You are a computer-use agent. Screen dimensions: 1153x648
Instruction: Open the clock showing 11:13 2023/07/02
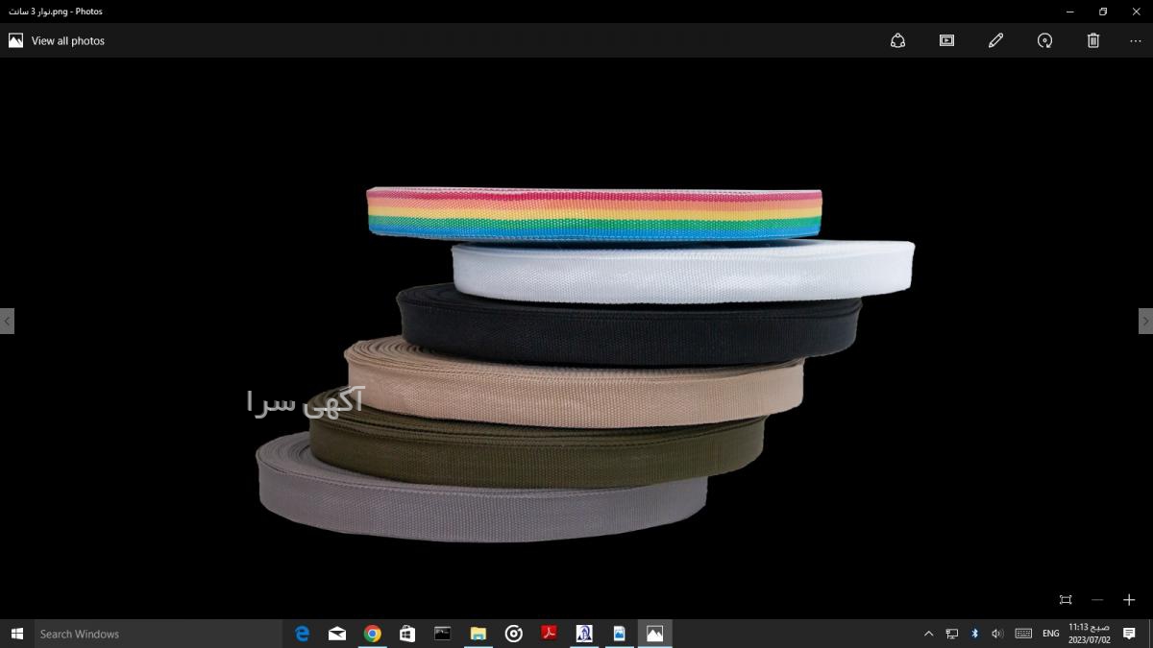(1090, 634)
